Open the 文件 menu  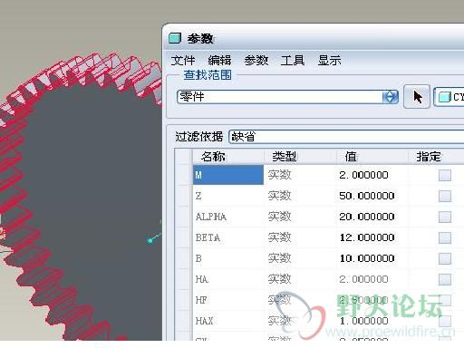tap(183, 61)
